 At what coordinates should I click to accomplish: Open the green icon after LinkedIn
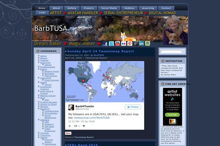pos(147,43)
